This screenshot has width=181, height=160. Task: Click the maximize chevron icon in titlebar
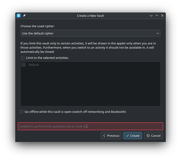(157, 16)
